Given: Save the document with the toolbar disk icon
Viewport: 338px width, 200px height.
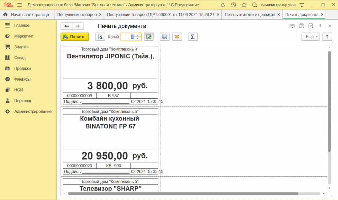Looking at the screenshot, I should click(165, 37).
